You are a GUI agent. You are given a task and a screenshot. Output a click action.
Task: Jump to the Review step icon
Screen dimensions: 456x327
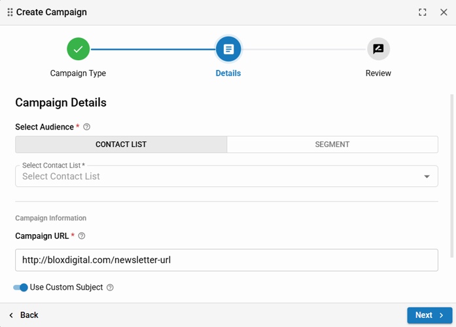[378, 49]
